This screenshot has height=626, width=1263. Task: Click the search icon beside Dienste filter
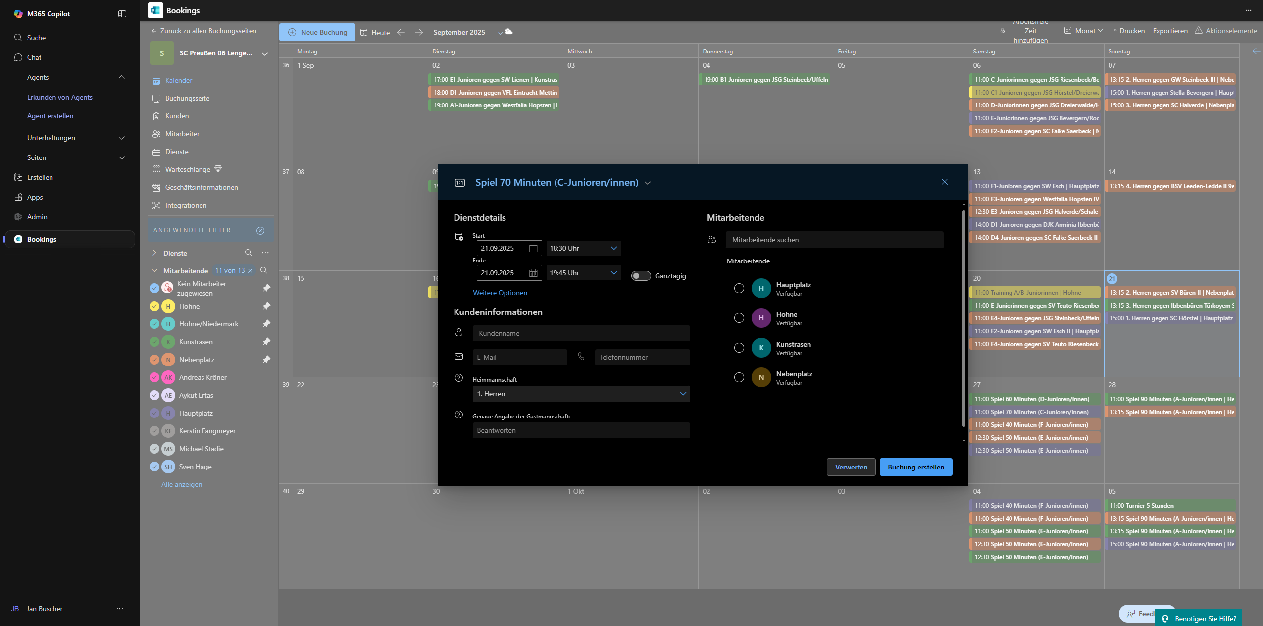249,253
